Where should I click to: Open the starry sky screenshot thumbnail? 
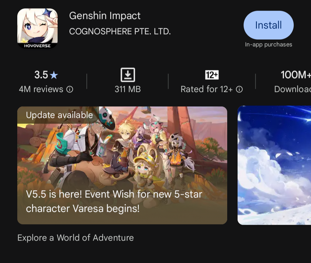(274, 165)
